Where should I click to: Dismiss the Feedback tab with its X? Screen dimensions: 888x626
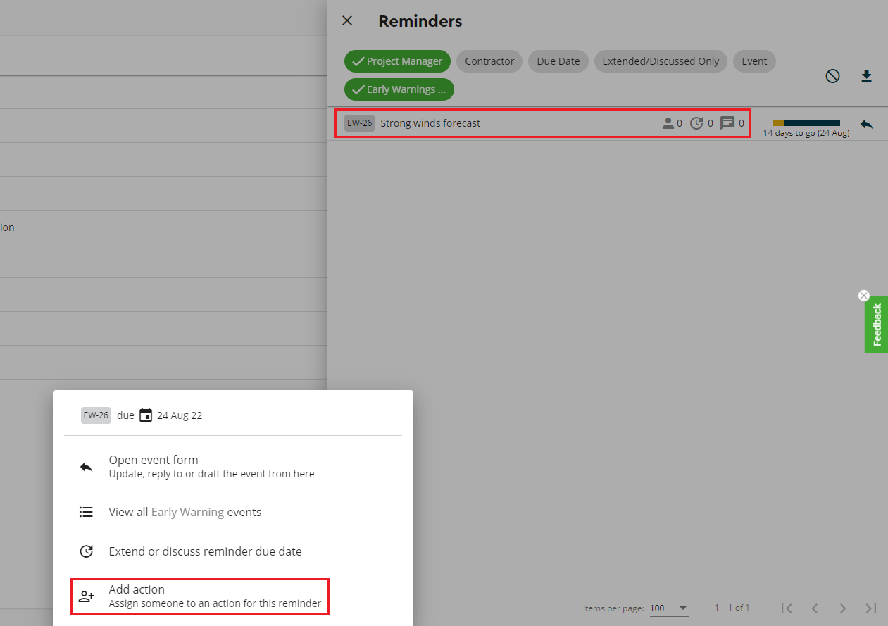pyautogui.click(x=864, y=296)
